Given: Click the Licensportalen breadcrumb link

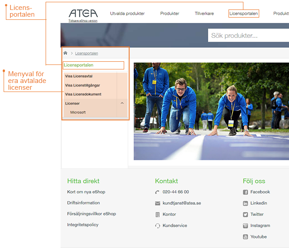Looking at the screenshot, I should 86,53.
